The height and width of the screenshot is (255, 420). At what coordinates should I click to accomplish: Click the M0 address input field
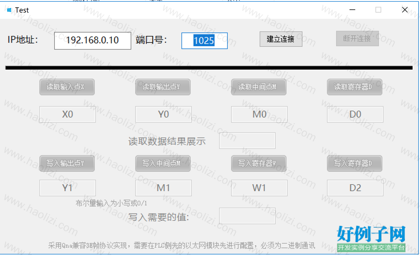(259, 114)
